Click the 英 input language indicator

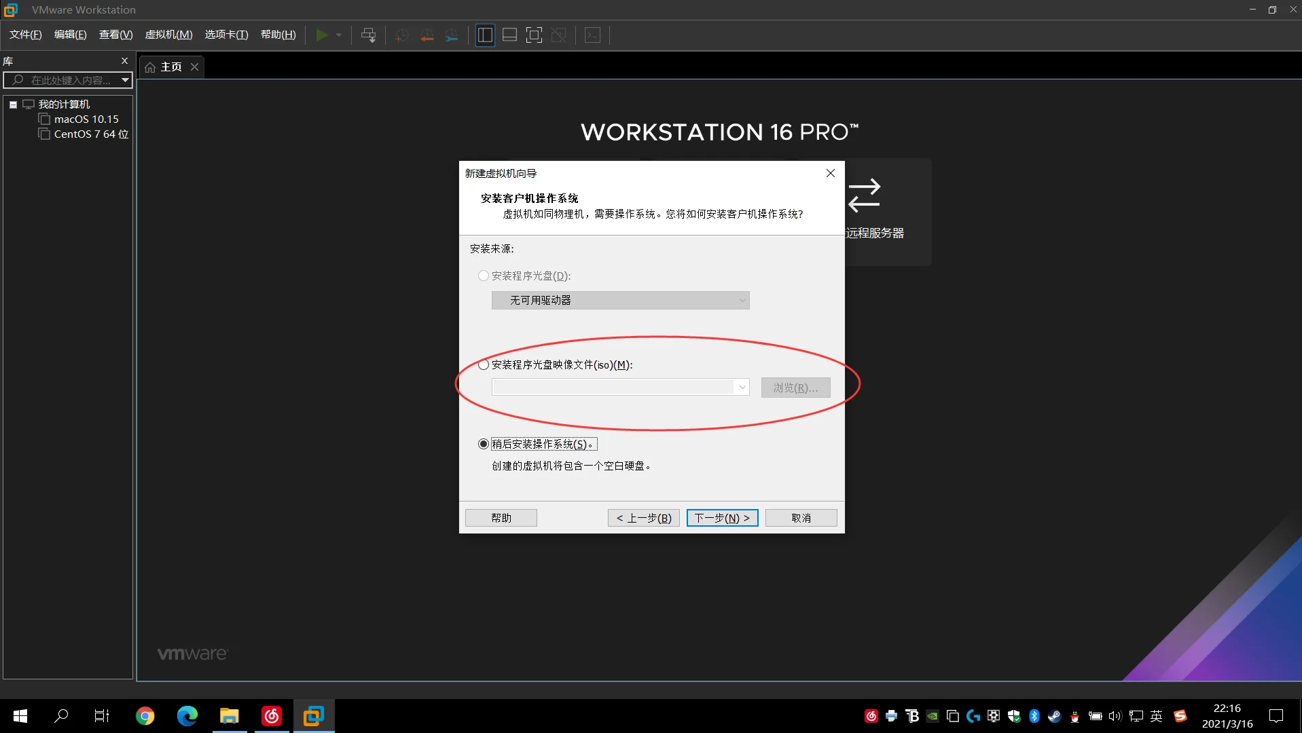1156,716
